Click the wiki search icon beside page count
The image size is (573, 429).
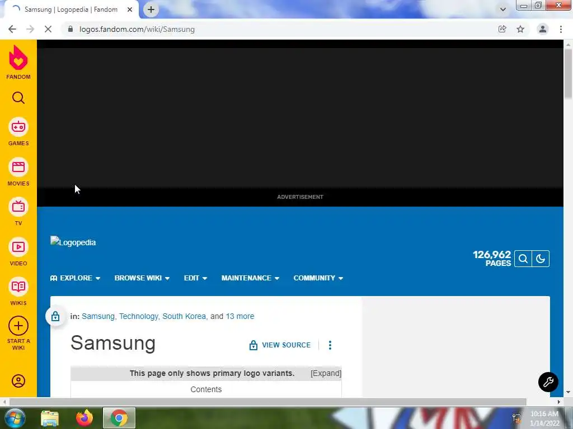[x=523, y=259]
